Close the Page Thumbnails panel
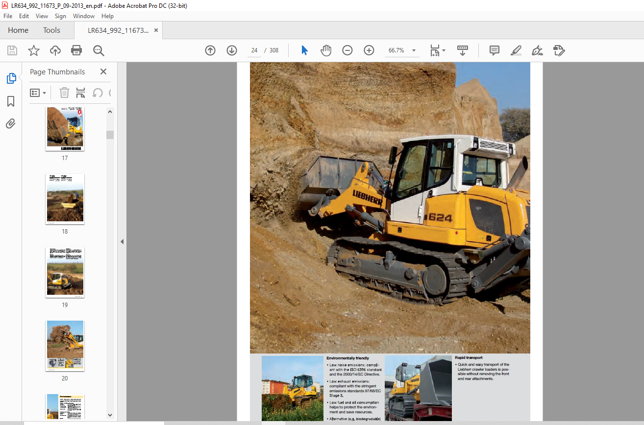Screen dimensions: 644x425 click(x=103, y=71)
